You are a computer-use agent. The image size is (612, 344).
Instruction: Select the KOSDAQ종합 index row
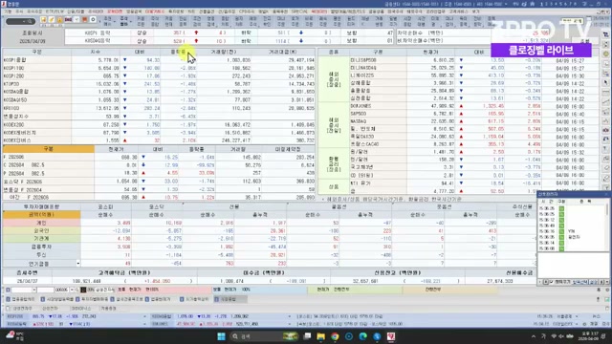pos(159,92)
